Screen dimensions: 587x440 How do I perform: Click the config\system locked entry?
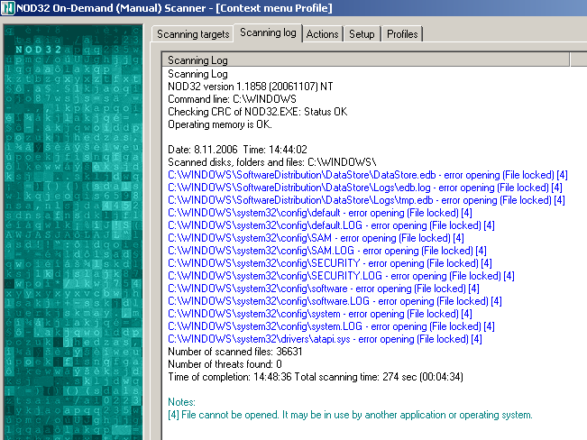[320, 314]
